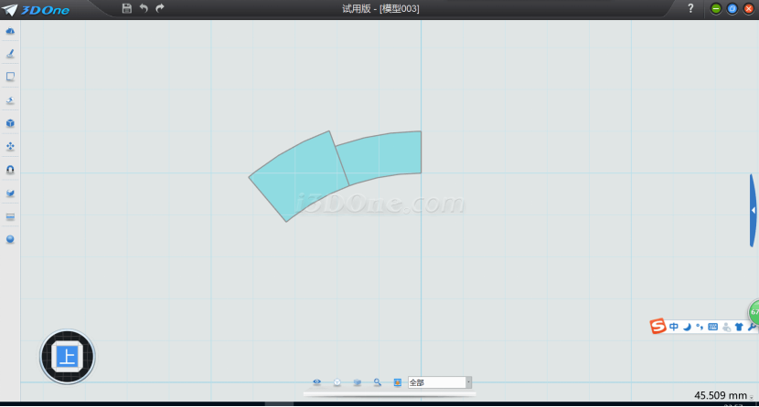The width and height of the screenshot is (759, 407).
Task: Open the basic primitives tool in sidebar
Action: [x=10, y=31]
